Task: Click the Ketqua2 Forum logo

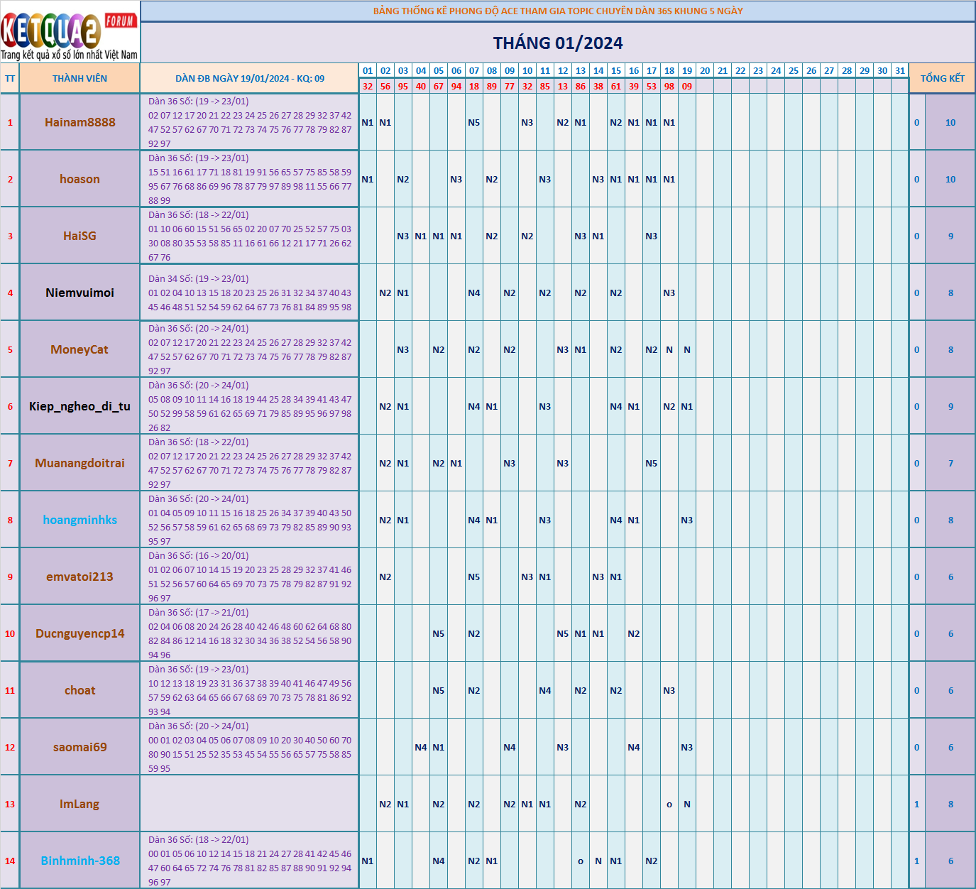Action: point(70,32)
